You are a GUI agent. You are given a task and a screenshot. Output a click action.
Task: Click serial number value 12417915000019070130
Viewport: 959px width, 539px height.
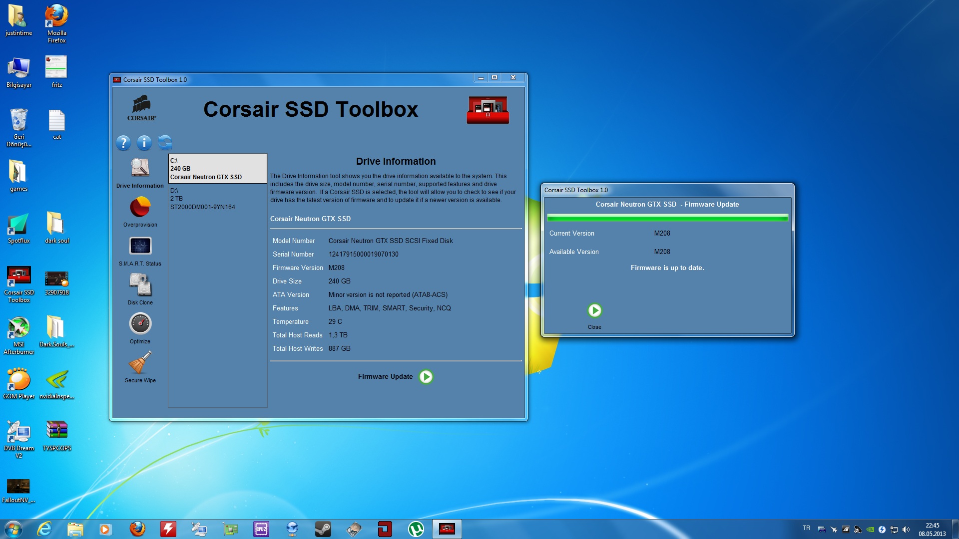363,255
